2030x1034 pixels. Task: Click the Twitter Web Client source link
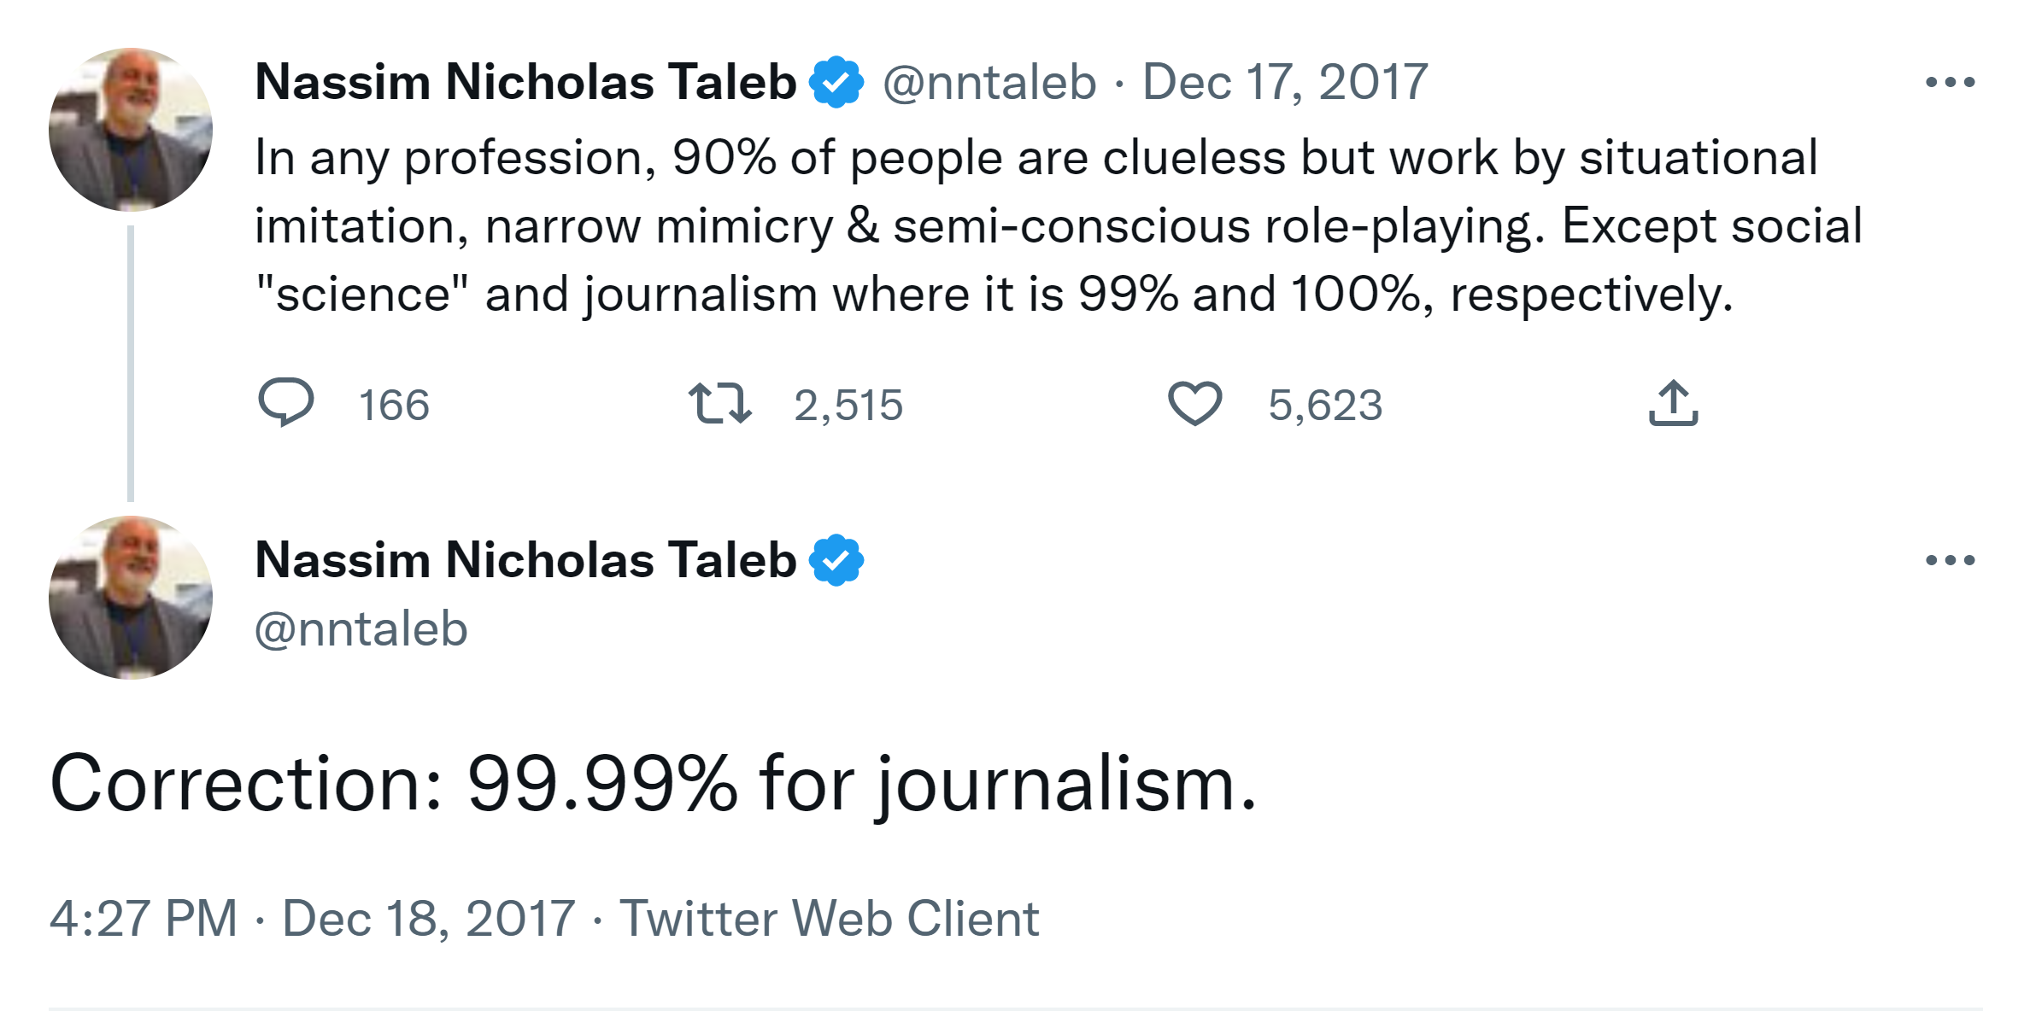829,919
